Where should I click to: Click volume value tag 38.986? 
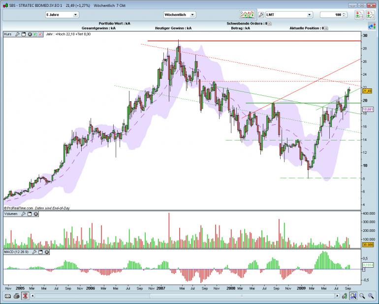tap(368, 245)
